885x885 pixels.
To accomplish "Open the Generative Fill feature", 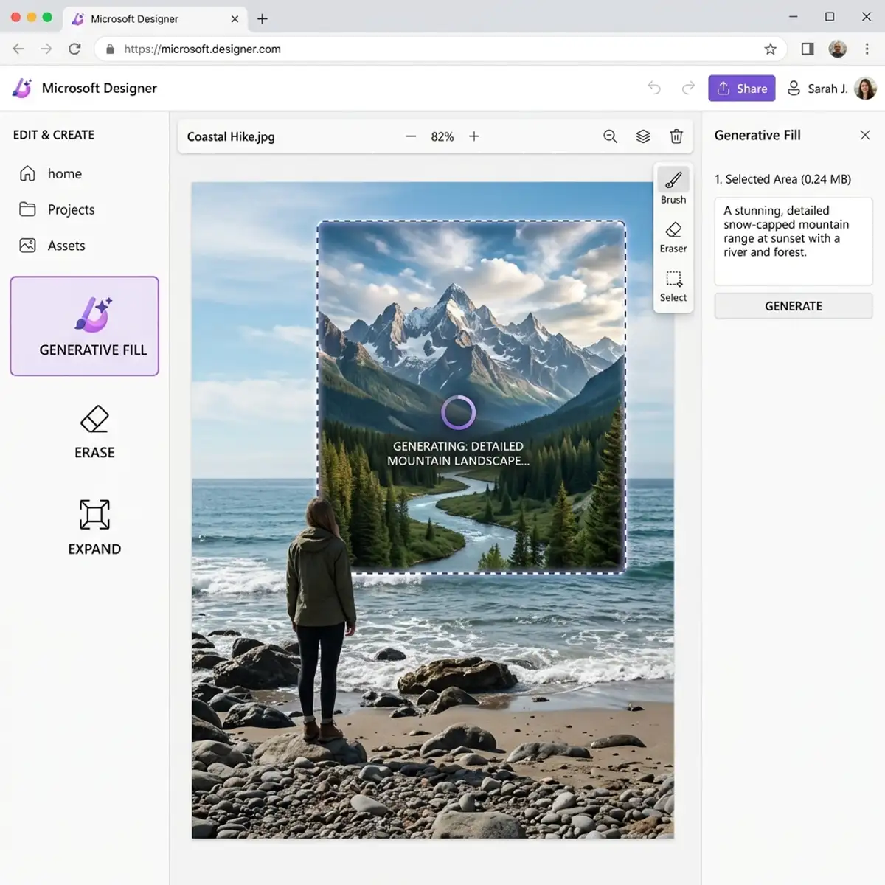I will point(85,326).
